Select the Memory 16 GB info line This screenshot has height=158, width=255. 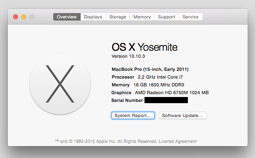(148, 85)
